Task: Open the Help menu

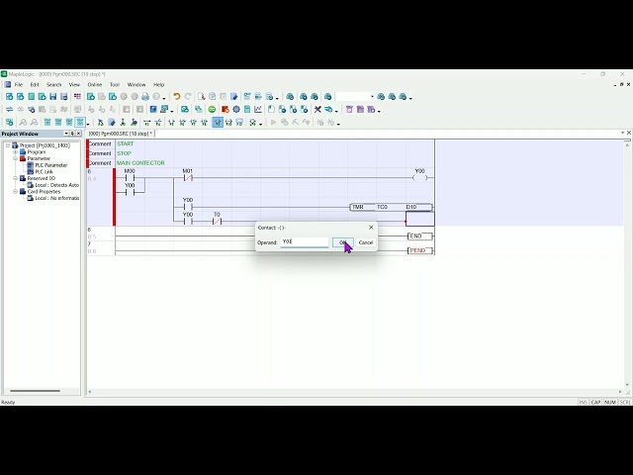Action: (x=158, y=84)
